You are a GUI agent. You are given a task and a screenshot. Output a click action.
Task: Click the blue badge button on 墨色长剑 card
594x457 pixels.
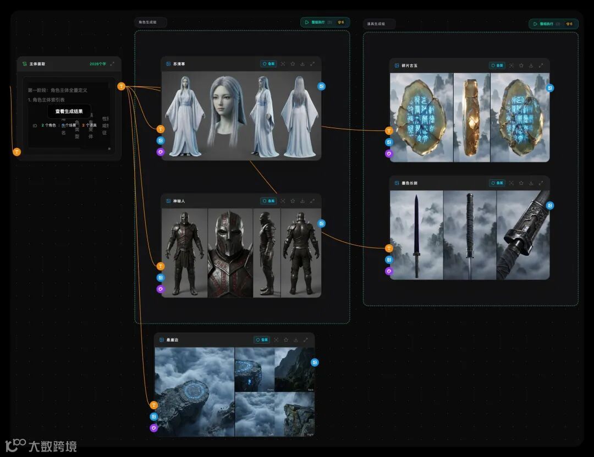tap(497, 183)
